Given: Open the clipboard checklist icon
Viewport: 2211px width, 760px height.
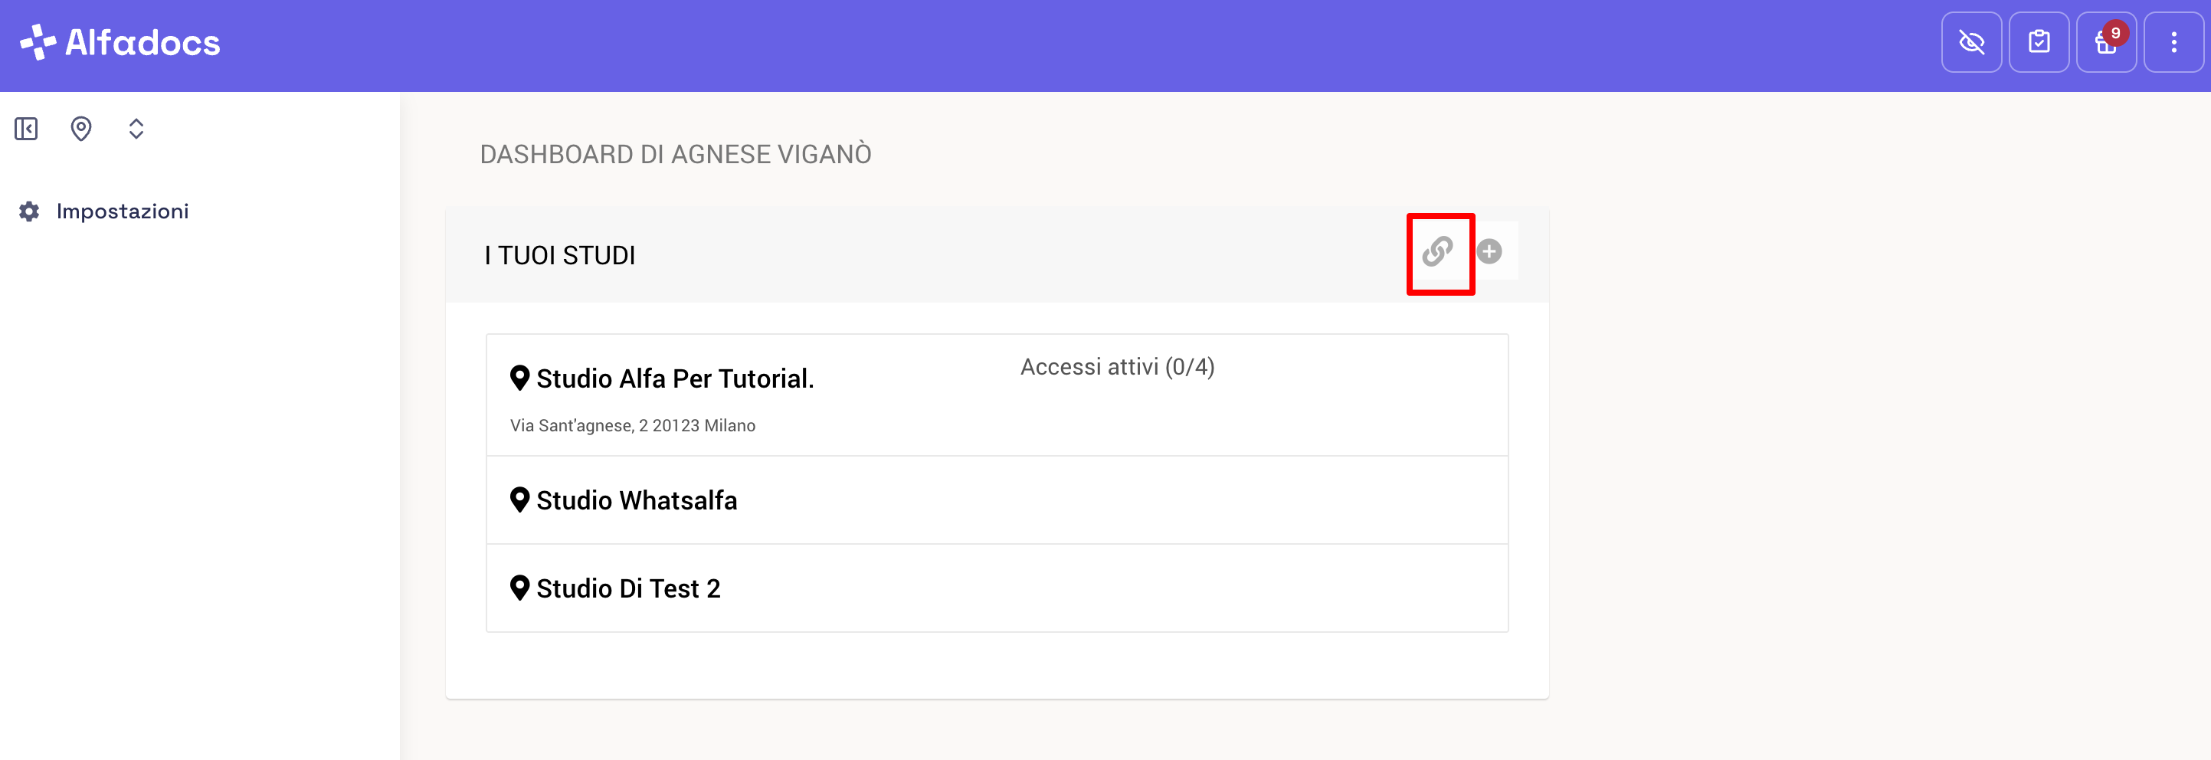Looking at the screenshot, I should tap(2039, 42).
